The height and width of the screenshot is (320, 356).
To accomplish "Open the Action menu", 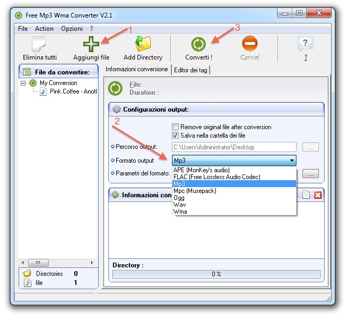I will point(44,29).
